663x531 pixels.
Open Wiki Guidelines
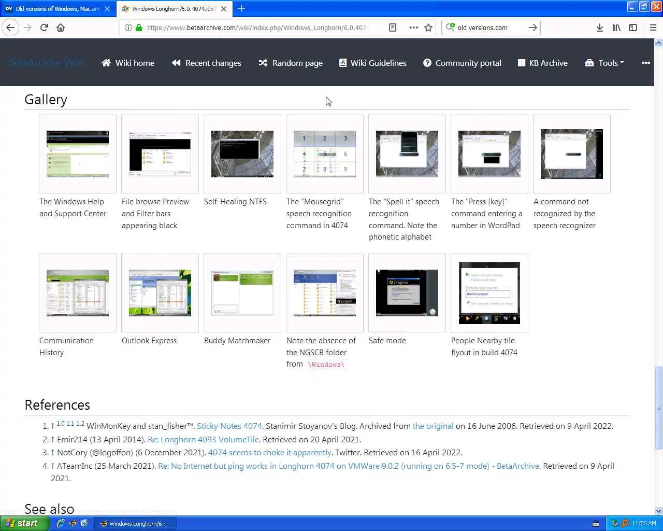[372, 63]
